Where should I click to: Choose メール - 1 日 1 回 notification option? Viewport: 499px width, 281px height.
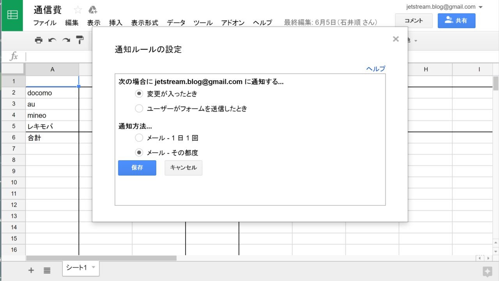[139, 138]
